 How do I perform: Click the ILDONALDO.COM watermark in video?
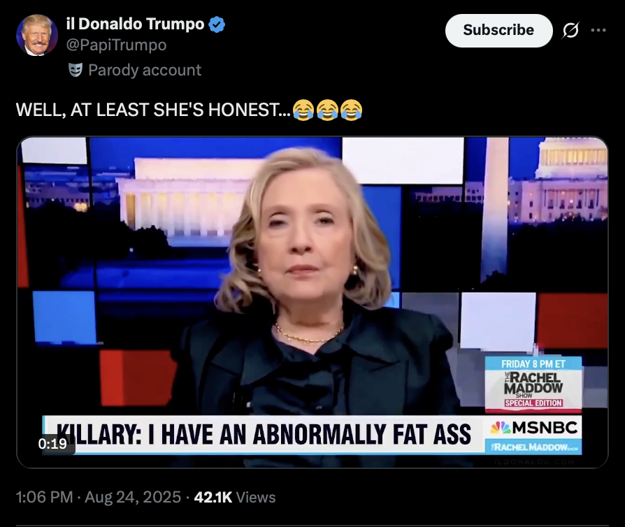pos(534,461)
